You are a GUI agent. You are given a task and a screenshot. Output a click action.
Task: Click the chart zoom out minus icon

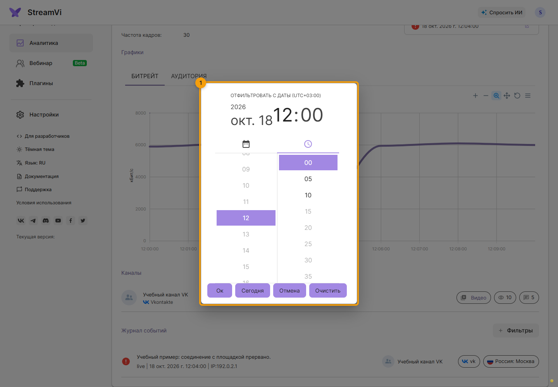[486, 96]
